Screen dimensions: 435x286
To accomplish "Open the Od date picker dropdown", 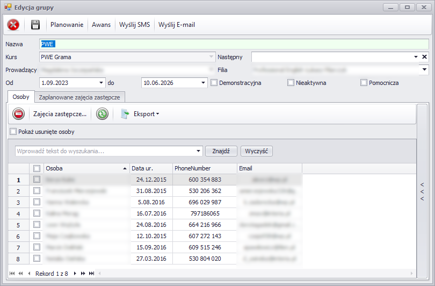I will pyautogui.click(x=101, y=83).
